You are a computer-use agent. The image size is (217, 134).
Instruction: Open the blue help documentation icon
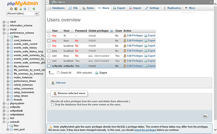(25, 9)
